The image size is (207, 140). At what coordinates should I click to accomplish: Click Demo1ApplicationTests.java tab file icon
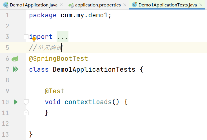click(x=134, y=5)
